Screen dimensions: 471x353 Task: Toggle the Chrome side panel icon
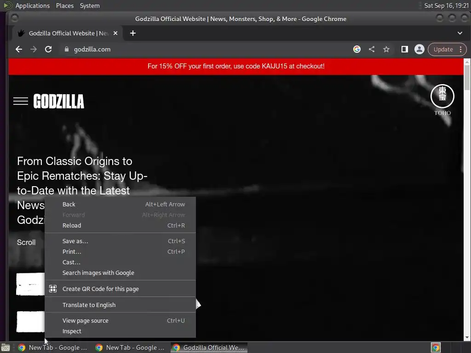tap(405, 49)
